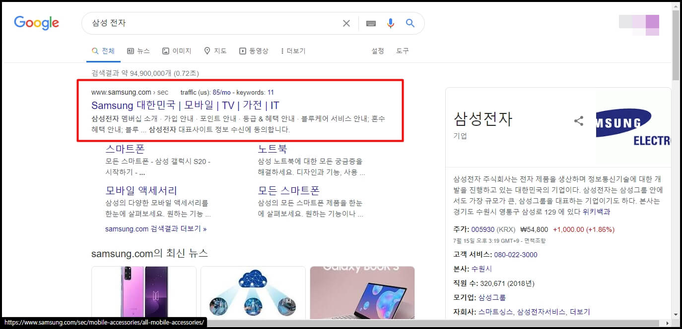This screenshot has height=329, width=682.
Task: Click the ₩54,800 stock price
Action: point(534,229)
